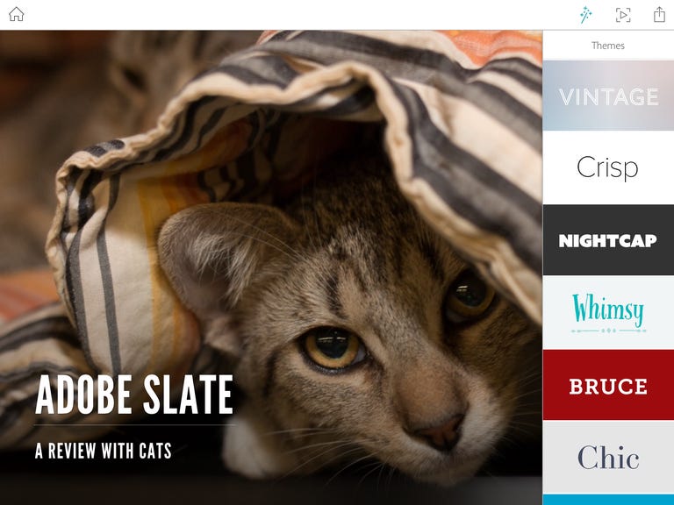Edit the A REVIEW WITH CATS subtitle
The width and height of the screenshot is (674, 505).
104,451
